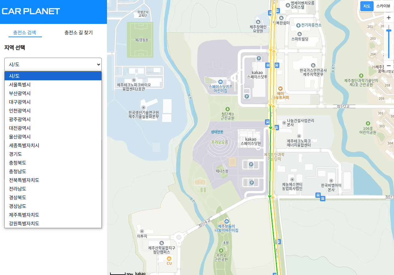
Task: Pick 경상남도 from the options
Action: click(53, 206)
